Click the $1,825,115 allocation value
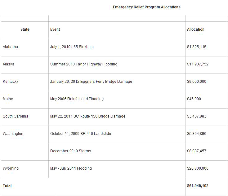 tap(197, 47)
